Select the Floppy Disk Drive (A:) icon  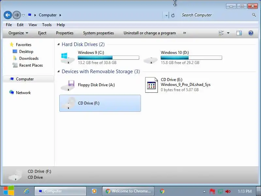pos(68,86)
